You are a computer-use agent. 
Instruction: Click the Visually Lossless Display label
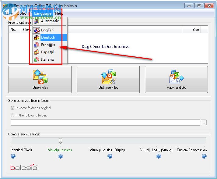point(107,150)
